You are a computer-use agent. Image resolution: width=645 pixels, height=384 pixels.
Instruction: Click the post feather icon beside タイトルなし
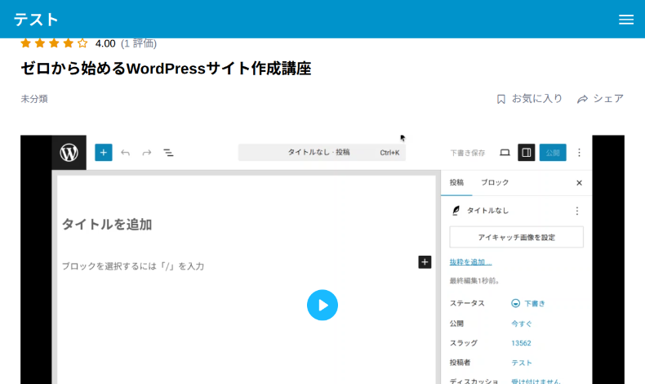pos(456,211)
